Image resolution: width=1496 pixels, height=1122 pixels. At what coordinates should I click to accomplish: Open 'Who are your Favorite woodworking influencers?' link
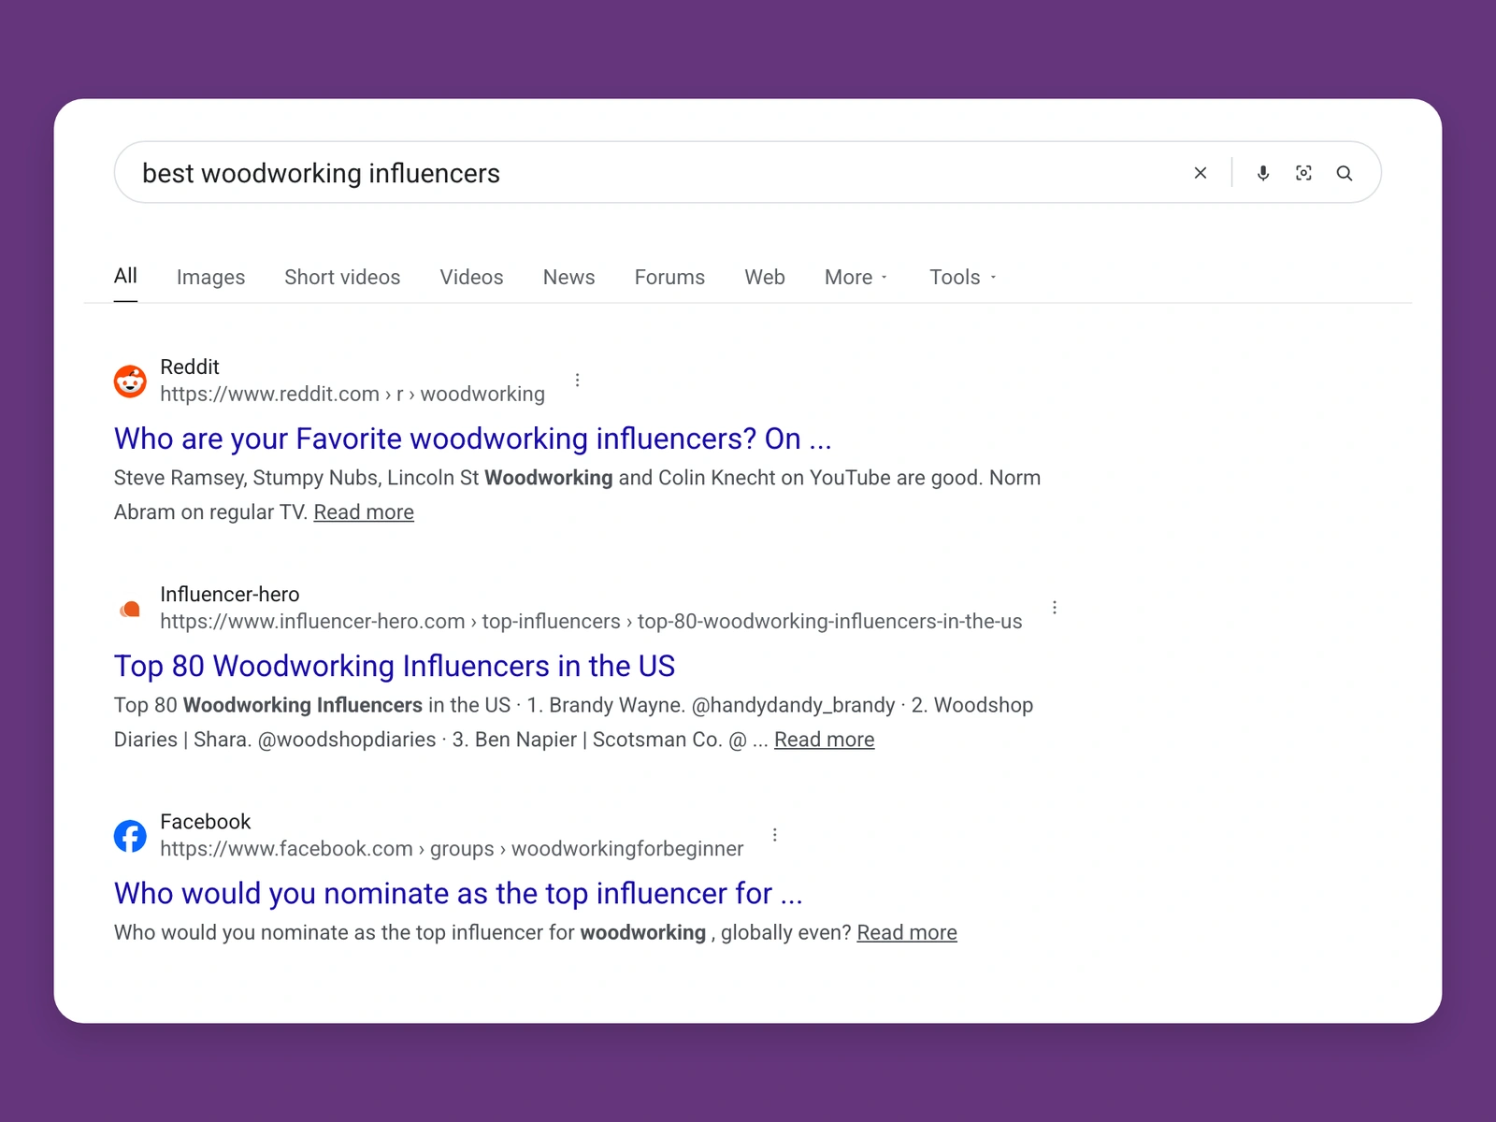pos(472,439)
